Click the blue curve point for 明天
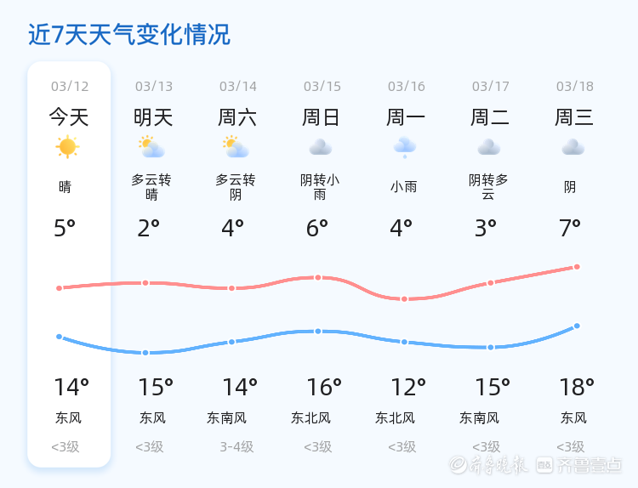 (x=145, y=353)
